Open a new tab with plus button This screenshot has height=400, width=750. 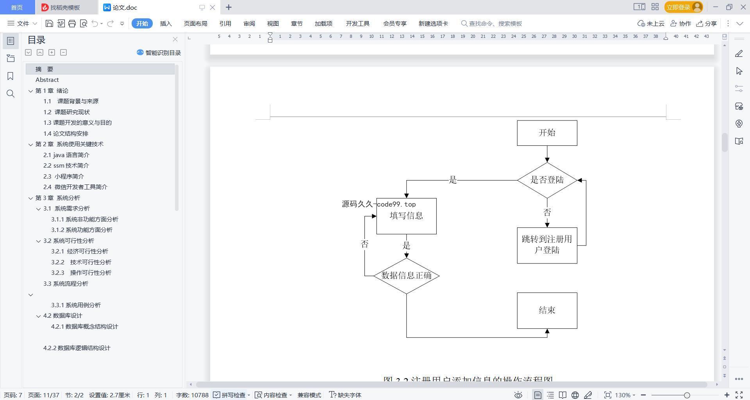229,7
